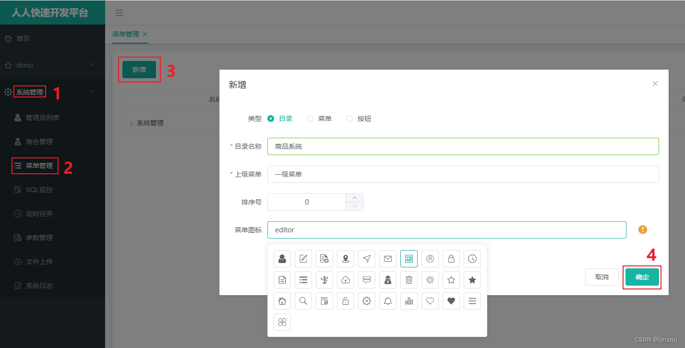Choose the pencil edit icon in icon picker

tap(303, 259)
